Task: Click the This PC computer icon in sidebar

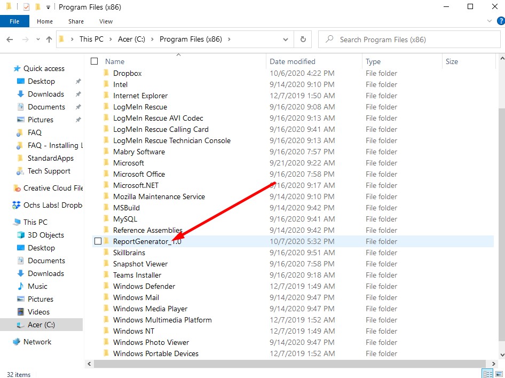Action: (17, 222)
